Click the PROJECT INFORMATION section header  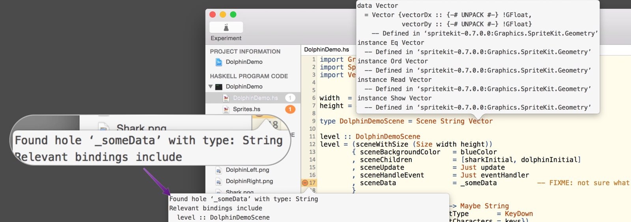point(245,51)
